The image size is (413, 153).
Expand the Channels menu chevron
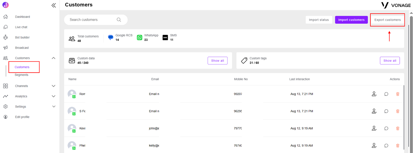(x=53, y=86)
